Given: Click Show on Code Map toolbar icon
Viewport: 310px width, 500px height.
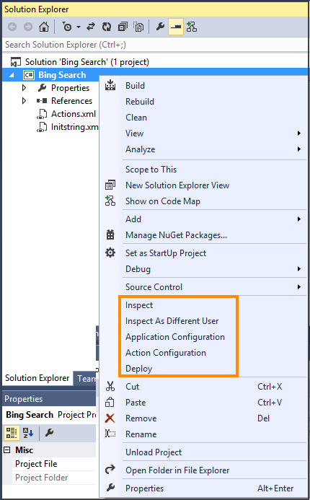Looking at the screenshot, I should point(192,27).
